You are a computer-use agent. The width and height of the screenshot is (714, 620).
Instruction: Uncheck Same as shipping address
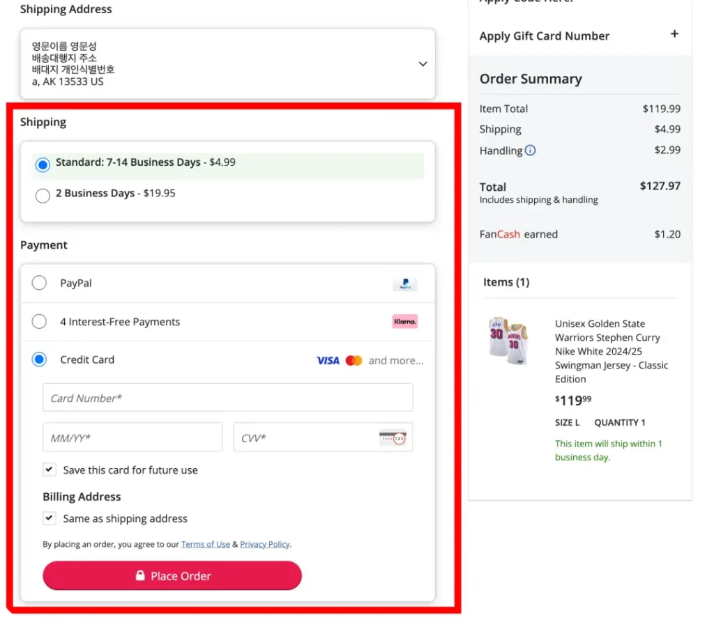[50, 518]
